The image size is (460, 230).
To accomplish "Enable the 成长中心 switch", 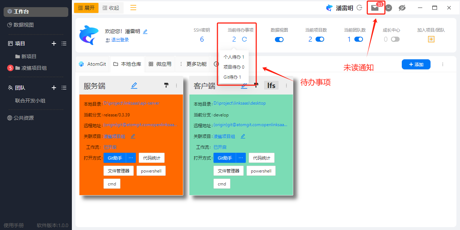I will coord(395,39).
